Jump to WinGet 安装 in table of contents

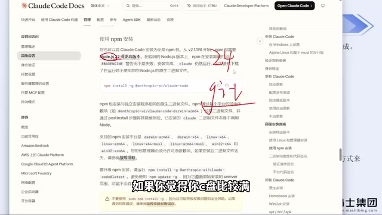[x=279, y=204]
